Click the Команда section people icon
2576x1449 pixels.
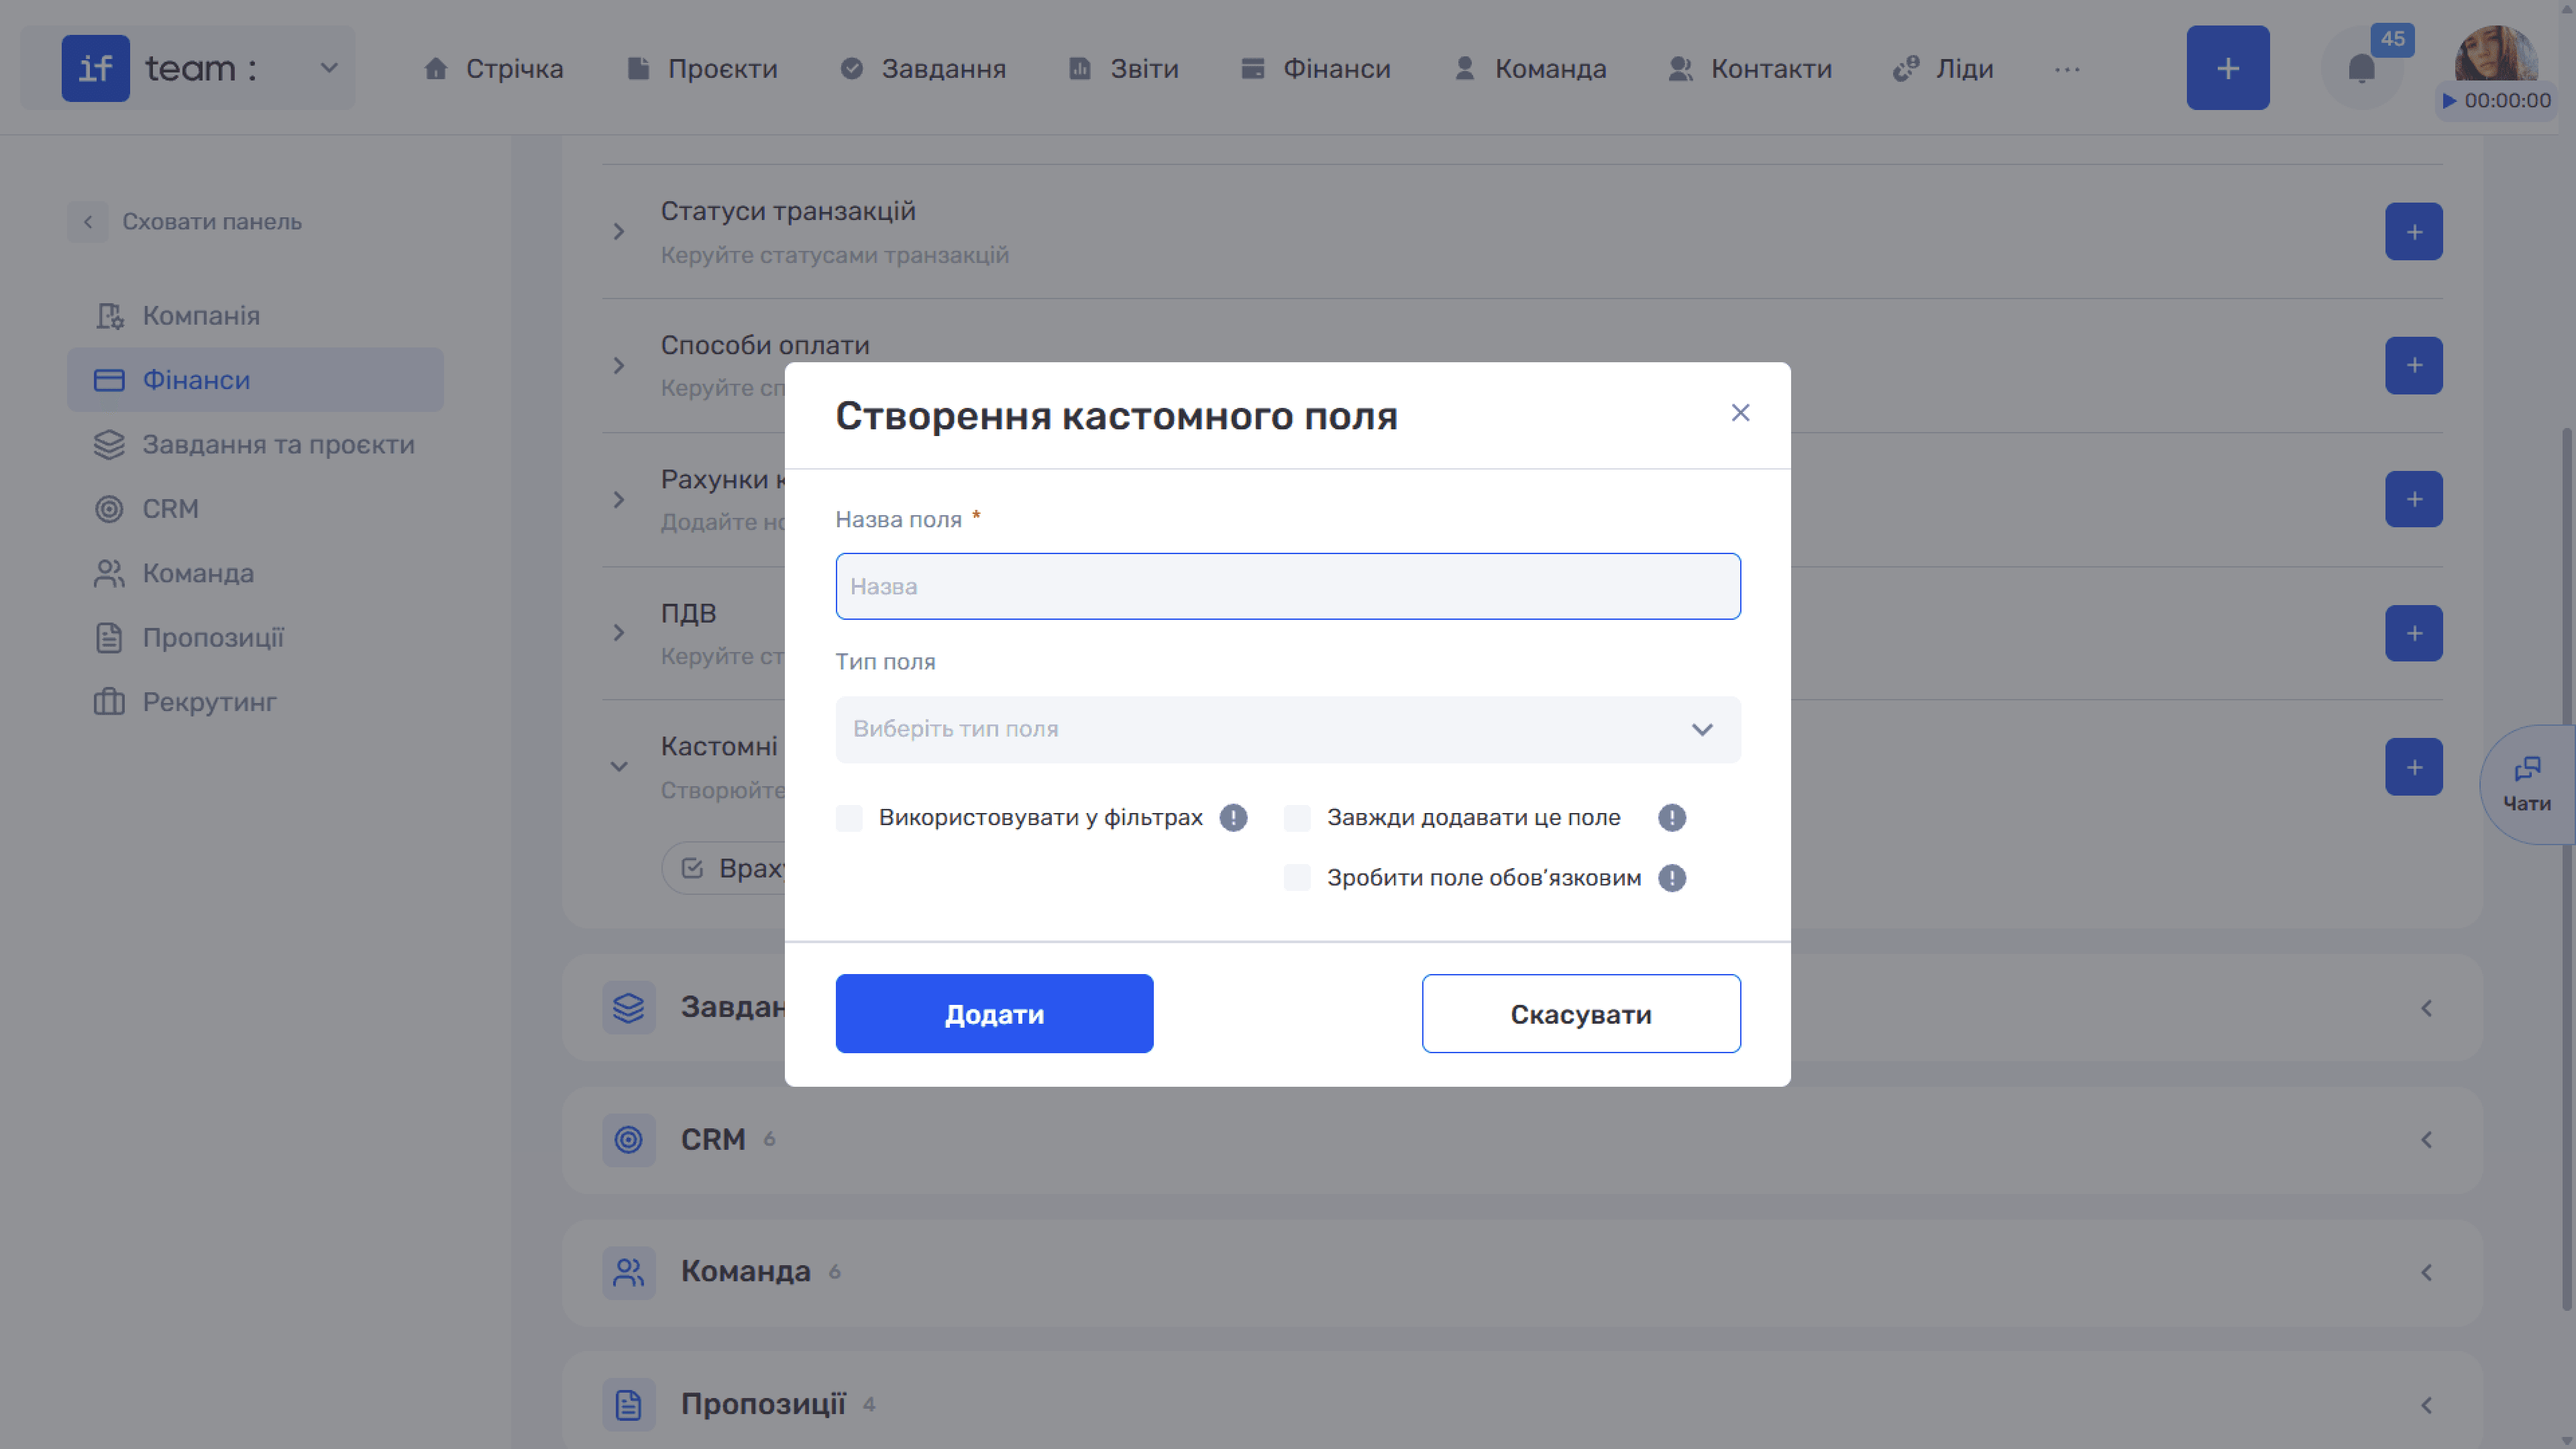click(x=628, y=1273)
